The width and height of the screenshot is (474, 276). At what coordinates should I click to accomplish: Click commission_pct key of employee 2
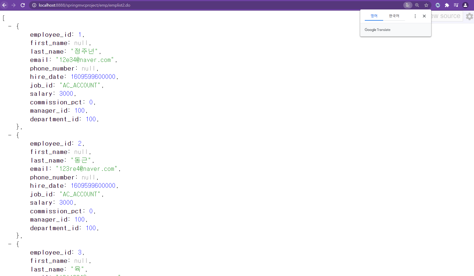pyautogui.click(x=56, y=211)
